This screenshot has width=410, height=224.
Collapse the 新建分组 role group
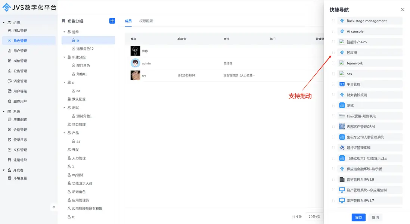pos(64,57)
